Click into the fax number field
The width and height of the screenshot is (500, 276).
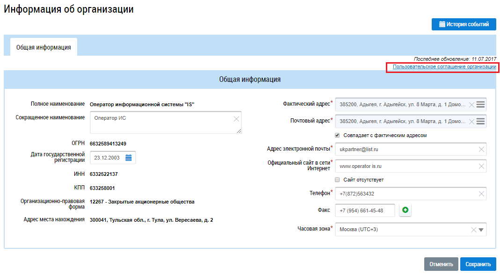click(x=365, y=211)
